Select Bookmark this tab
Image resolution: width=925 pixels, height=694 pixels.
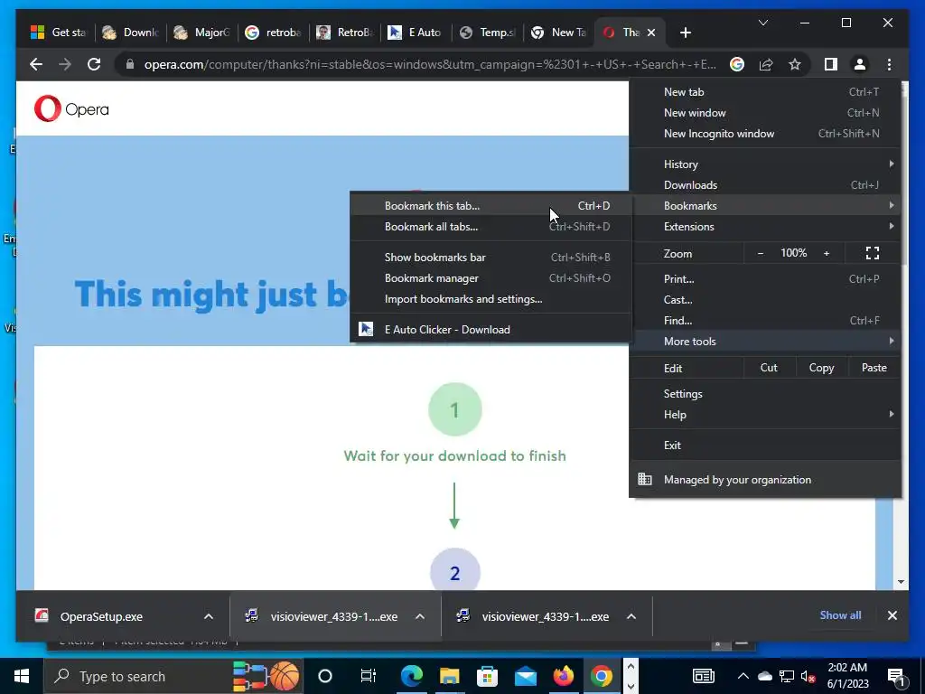[491, 206]
